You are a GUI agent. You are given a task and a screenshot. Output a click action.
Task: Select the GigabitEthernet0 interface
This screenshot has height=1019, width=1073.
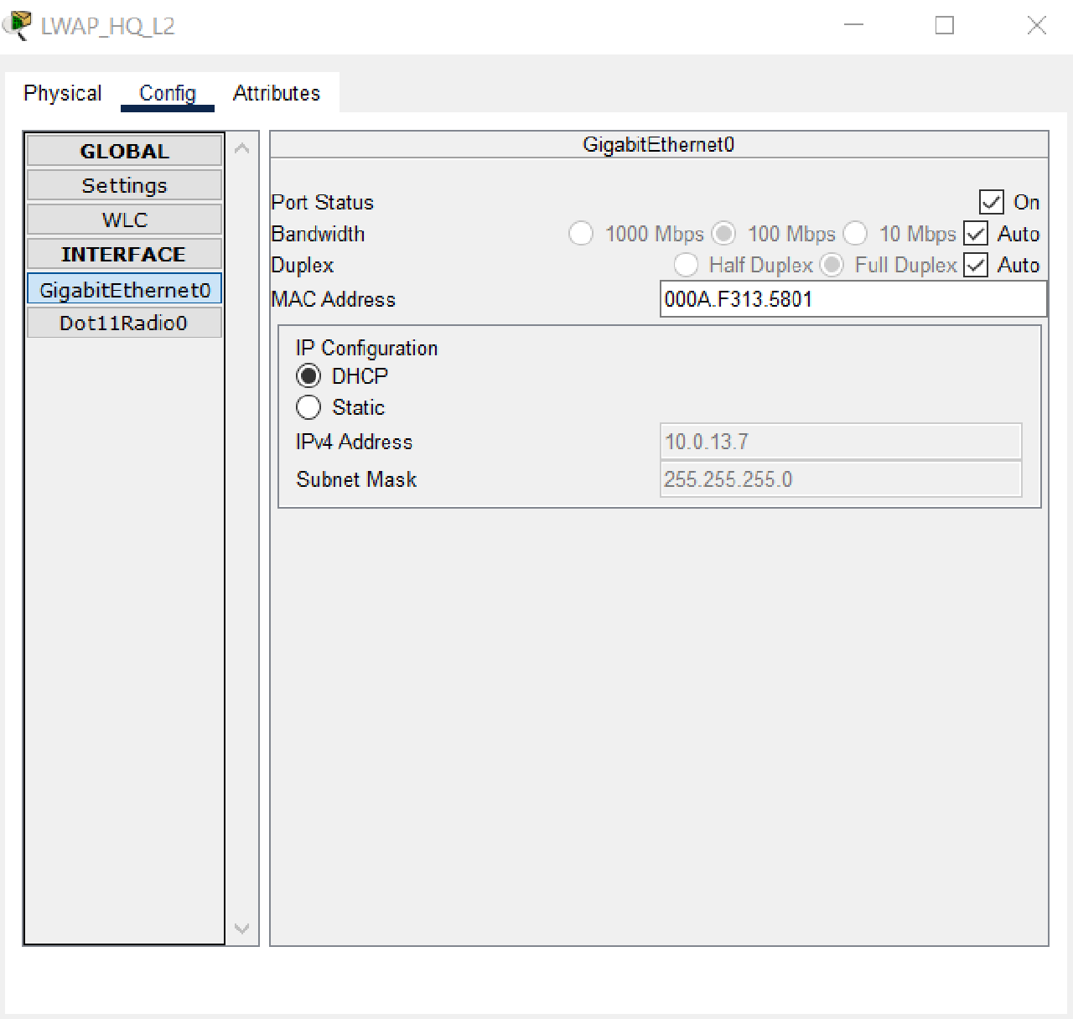click(x=123, y=288)
